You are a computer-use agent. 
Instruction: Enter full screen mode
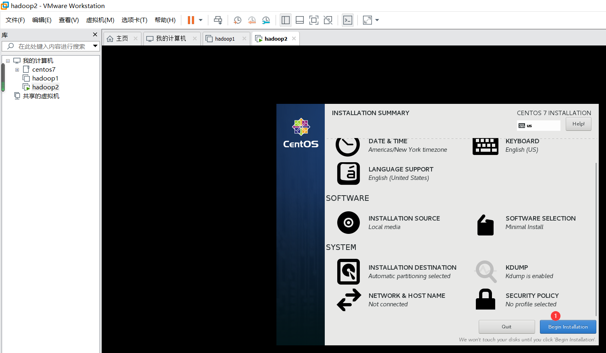[314, 20]
